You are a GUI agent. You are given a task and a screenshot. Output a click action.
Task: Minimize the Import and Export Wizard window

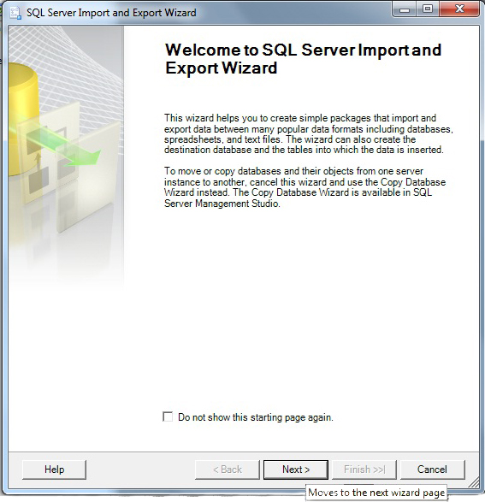click(x=405, y=9)
